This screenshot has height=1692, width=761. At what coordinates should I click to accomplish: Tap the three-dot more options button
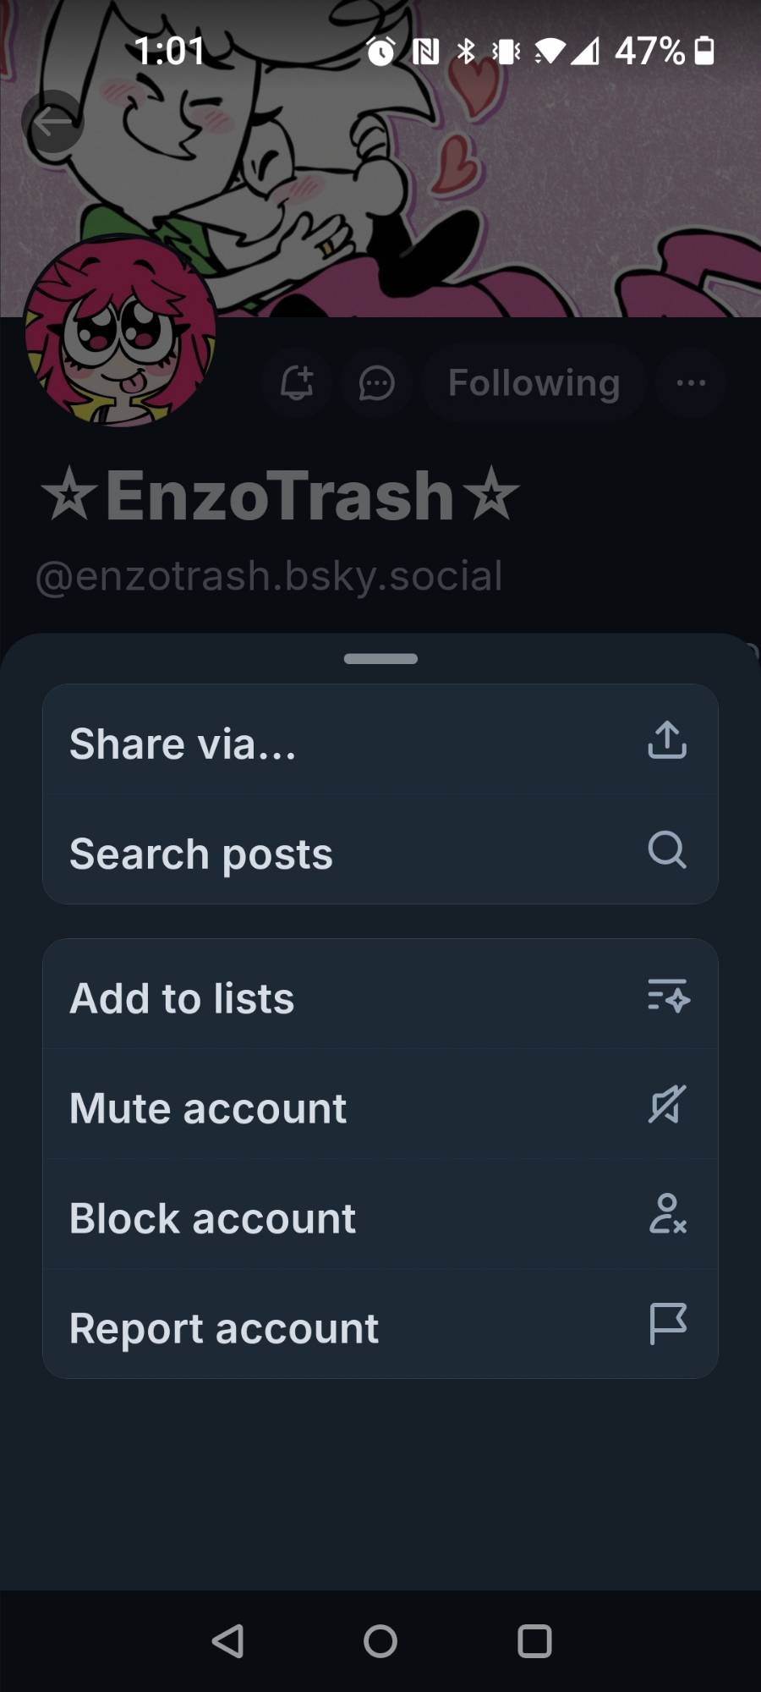pos(691,383)
